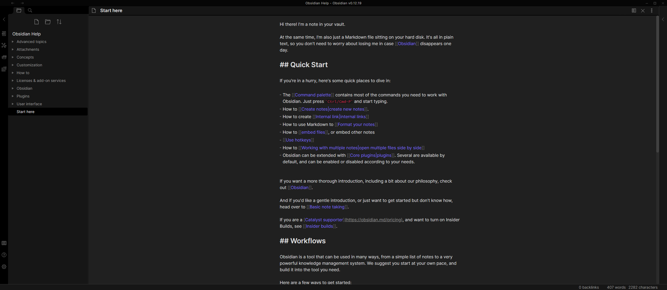Viewport: 667px width, 290px height.
Task: Follow the Insider builds link
Action: point(320,226)
